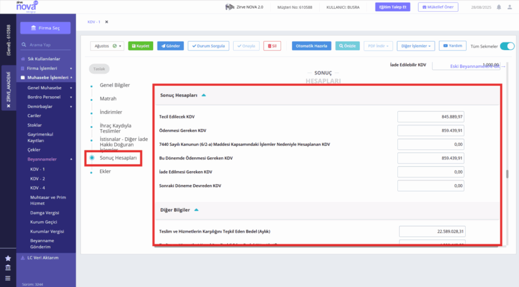Collapse the Sonuç Hesapları section
Image resolution: width=519 pixels, height=287 pixels.
[x=204, y=95]
